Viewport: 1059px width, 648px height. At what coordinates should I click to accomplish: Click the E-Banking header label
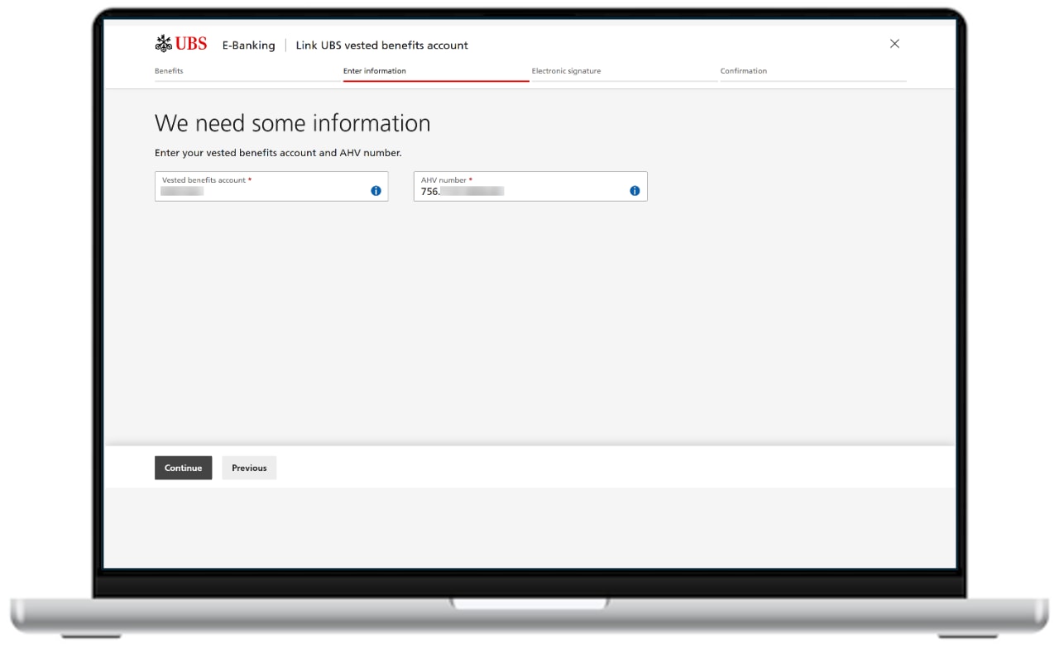[x=248, y=45]
